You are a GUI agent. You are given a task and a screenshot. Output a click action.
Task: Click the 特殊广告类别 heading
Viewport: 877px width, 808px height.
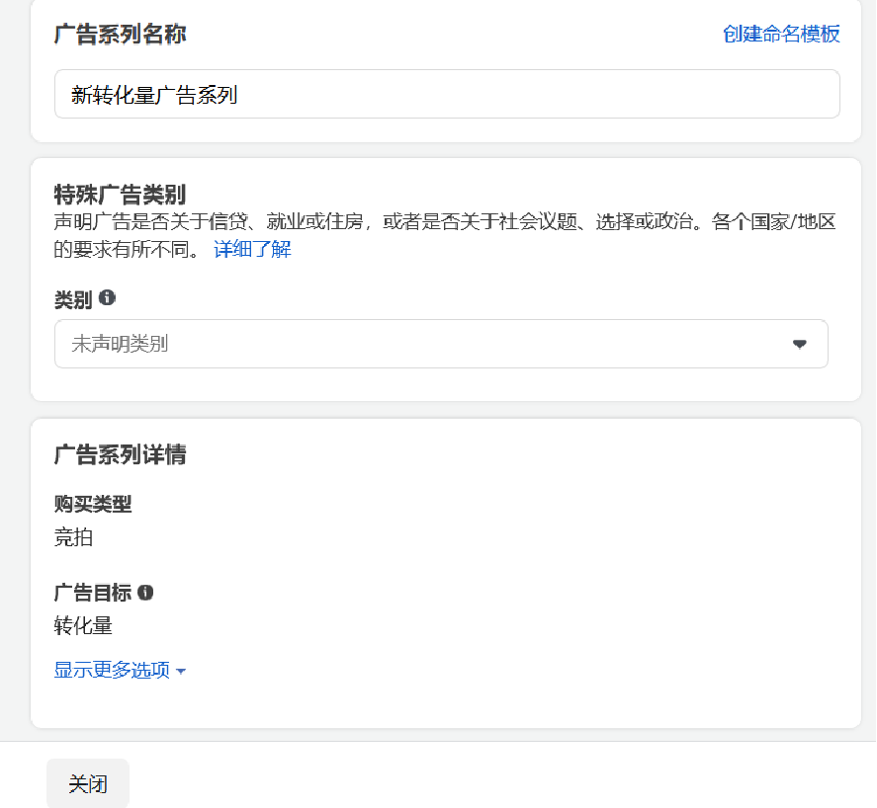click(120, 195)
